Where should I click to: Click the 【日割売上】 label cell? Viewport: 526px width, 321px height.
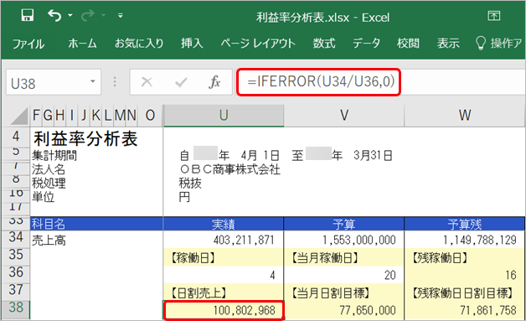pos(224,293)
